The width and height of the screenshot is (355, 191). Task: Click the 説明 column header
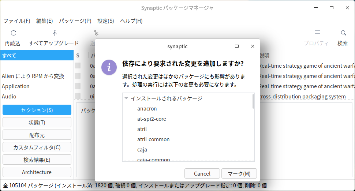click(265, 56)
